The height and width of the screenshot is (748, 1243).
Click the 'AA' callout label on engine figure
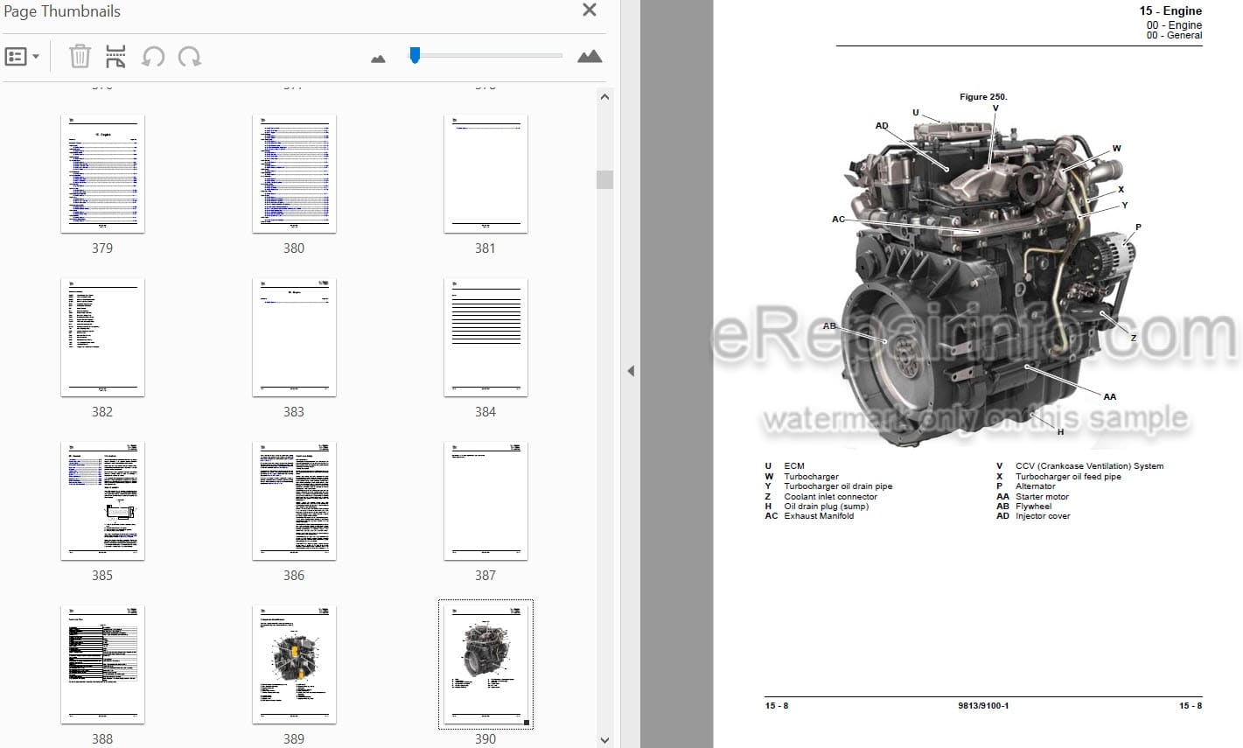(x=1109, y=396)
